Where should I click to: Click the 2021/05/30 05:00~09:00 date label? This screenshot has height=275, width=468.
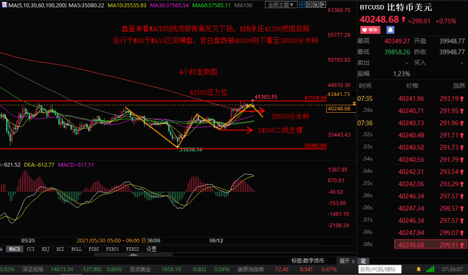(x=112, y=240)
